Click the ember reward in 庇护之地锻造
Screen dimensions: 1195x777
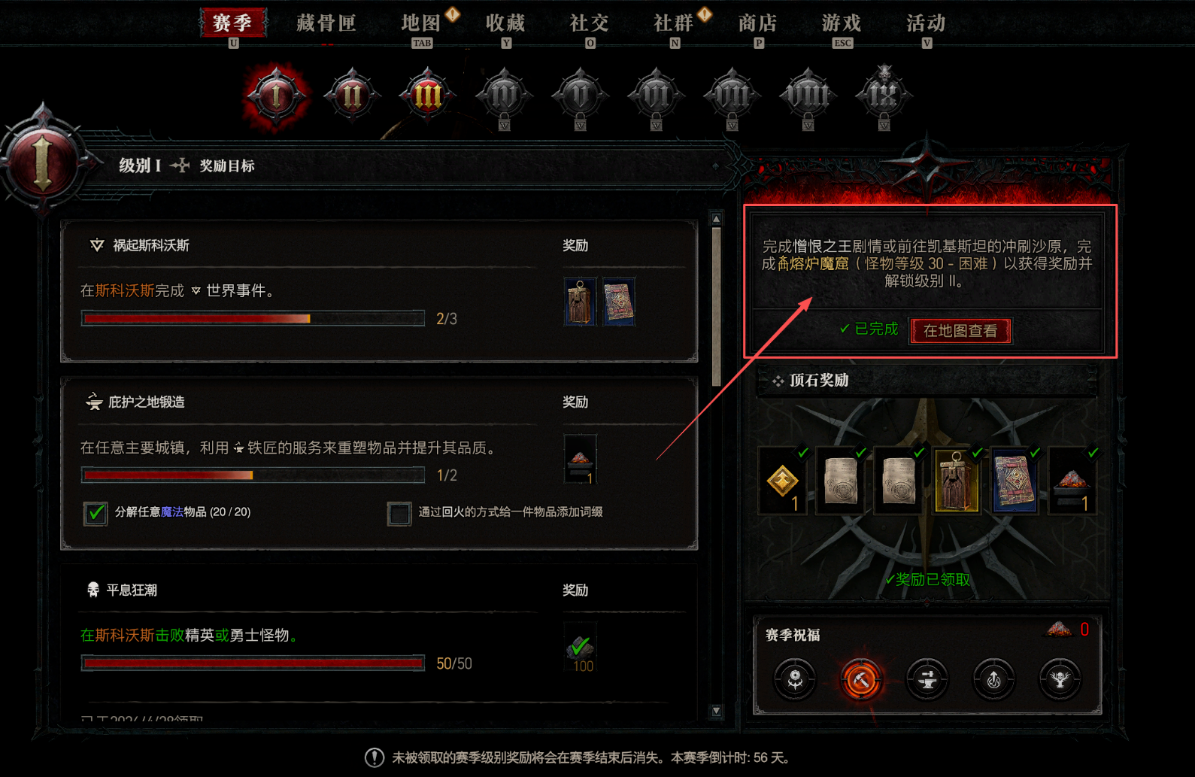[580, 459]
